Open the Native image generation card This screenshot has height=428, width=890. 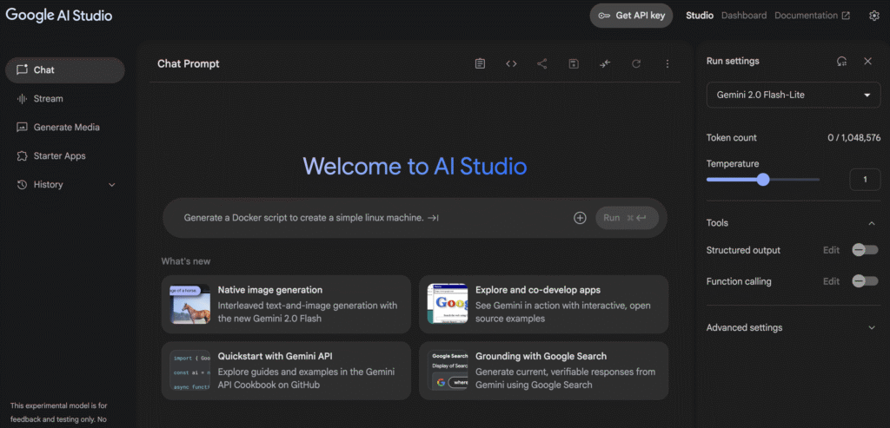tap(286, 305)
